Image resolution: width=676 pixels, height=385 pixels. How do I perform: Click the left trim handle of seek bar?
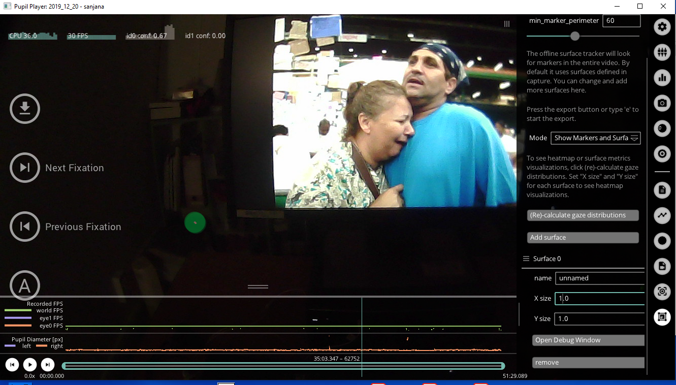pos(64,366)
